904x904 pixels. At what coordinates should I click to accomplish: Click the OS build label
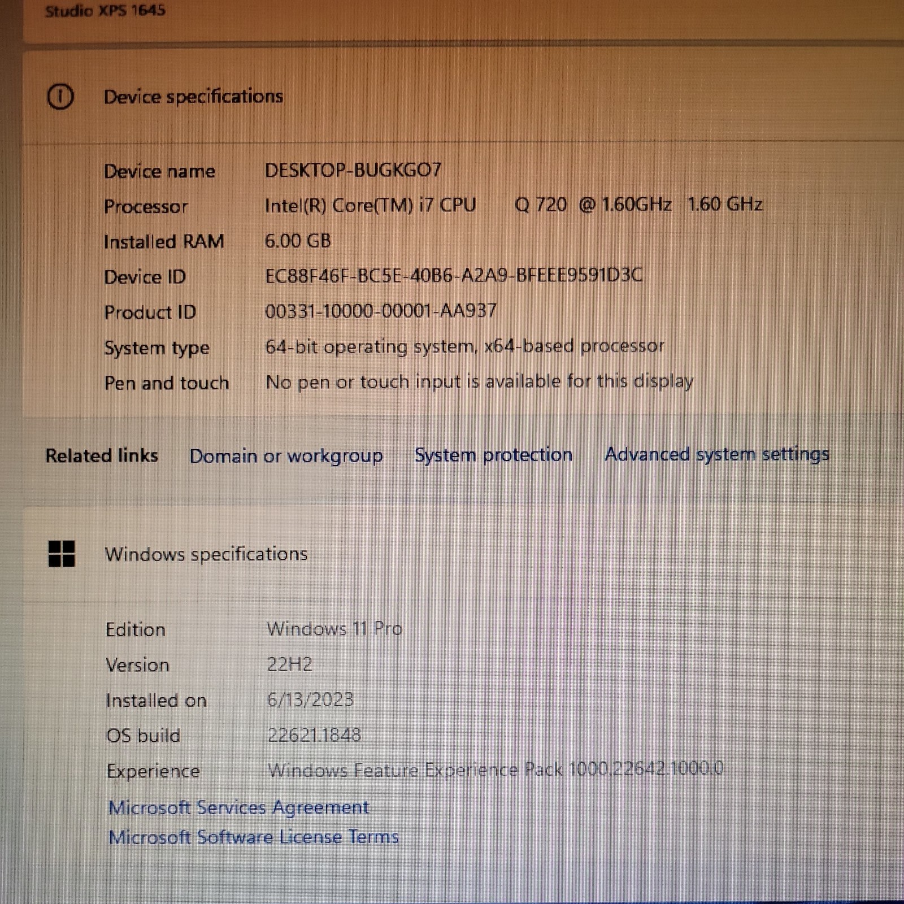[143, 736]
